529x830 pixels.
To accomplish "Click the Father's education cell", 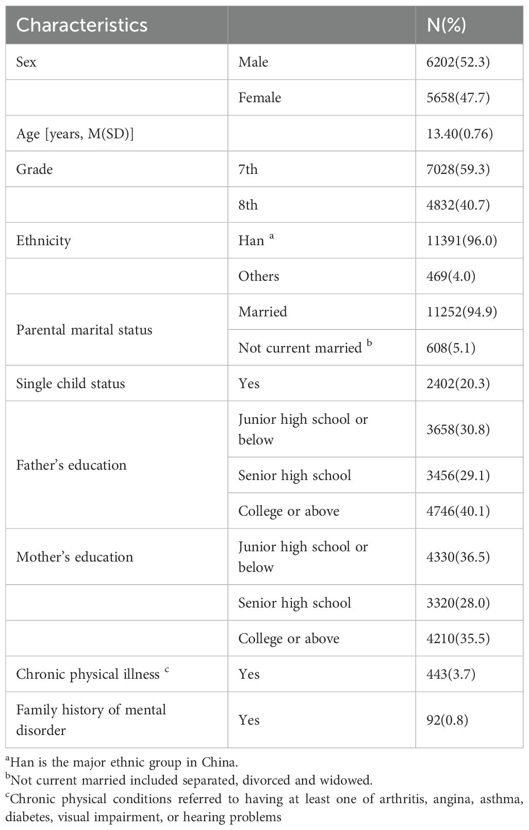I will [x=71, y=465].
